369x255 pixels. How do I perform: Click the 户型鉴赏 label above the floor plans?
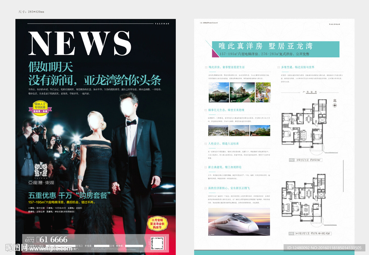click(x=310, y=92)
